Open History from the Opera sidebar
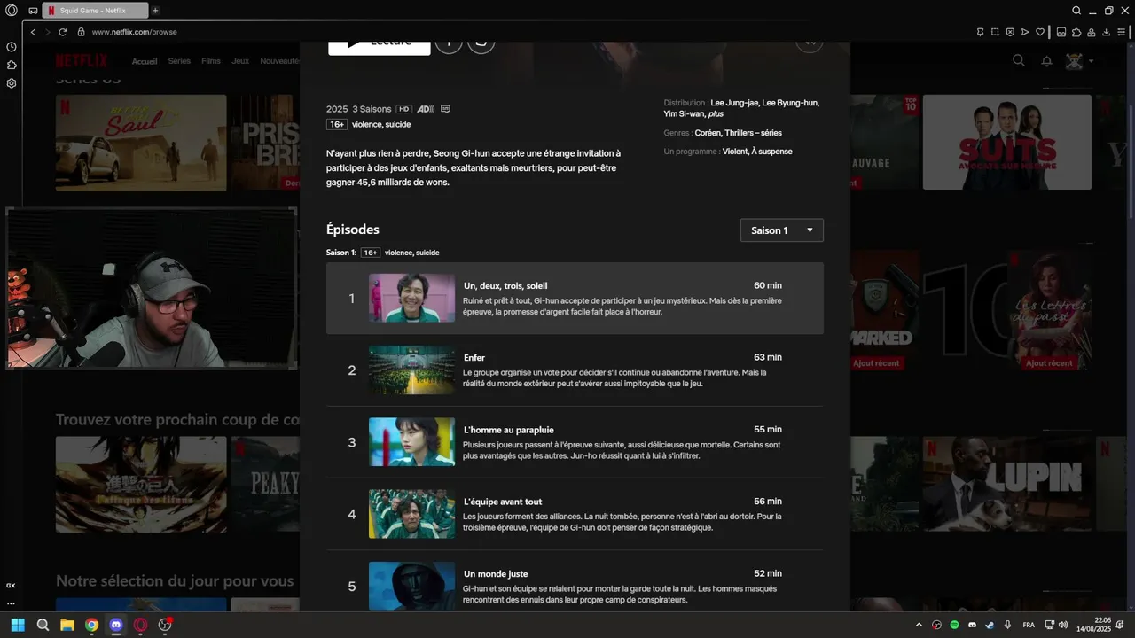Viewport: 1135px width, 638px height. [12, 47]
